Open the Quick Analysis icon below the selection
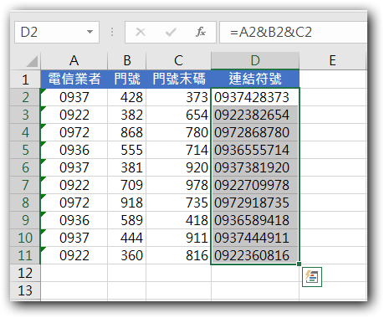This screenshot has height=318, width=384. pos(312,277)
